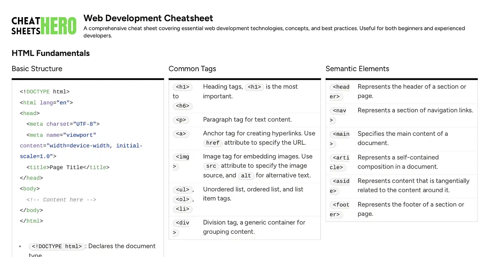Click the <!DOCTYPE html> code snippet
This screenshot has height=257, width=489.
tap(57, 246)
